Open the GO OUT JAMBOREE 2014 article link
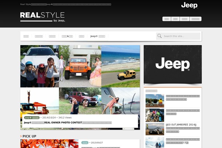The width and height of the screenshot is (222, 148). click(x=183, y=128)
